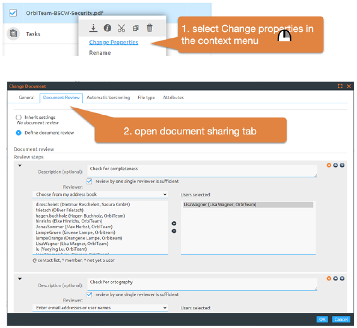Switch to the Automatic Versioning tab

(x=108, y=98)
